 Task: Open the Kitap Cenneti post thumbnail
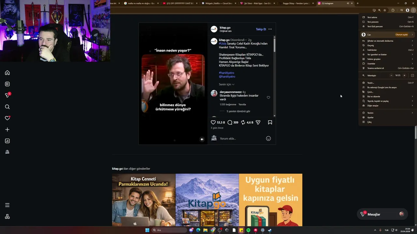144,200
